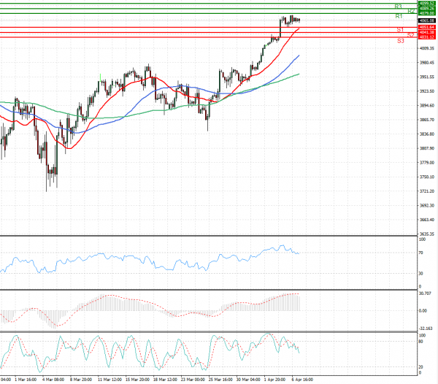Image resolution: width=438 pixels, height=384 pixels.
Task: Select the 4031.12 red price tag
Action: click(426, 37)
